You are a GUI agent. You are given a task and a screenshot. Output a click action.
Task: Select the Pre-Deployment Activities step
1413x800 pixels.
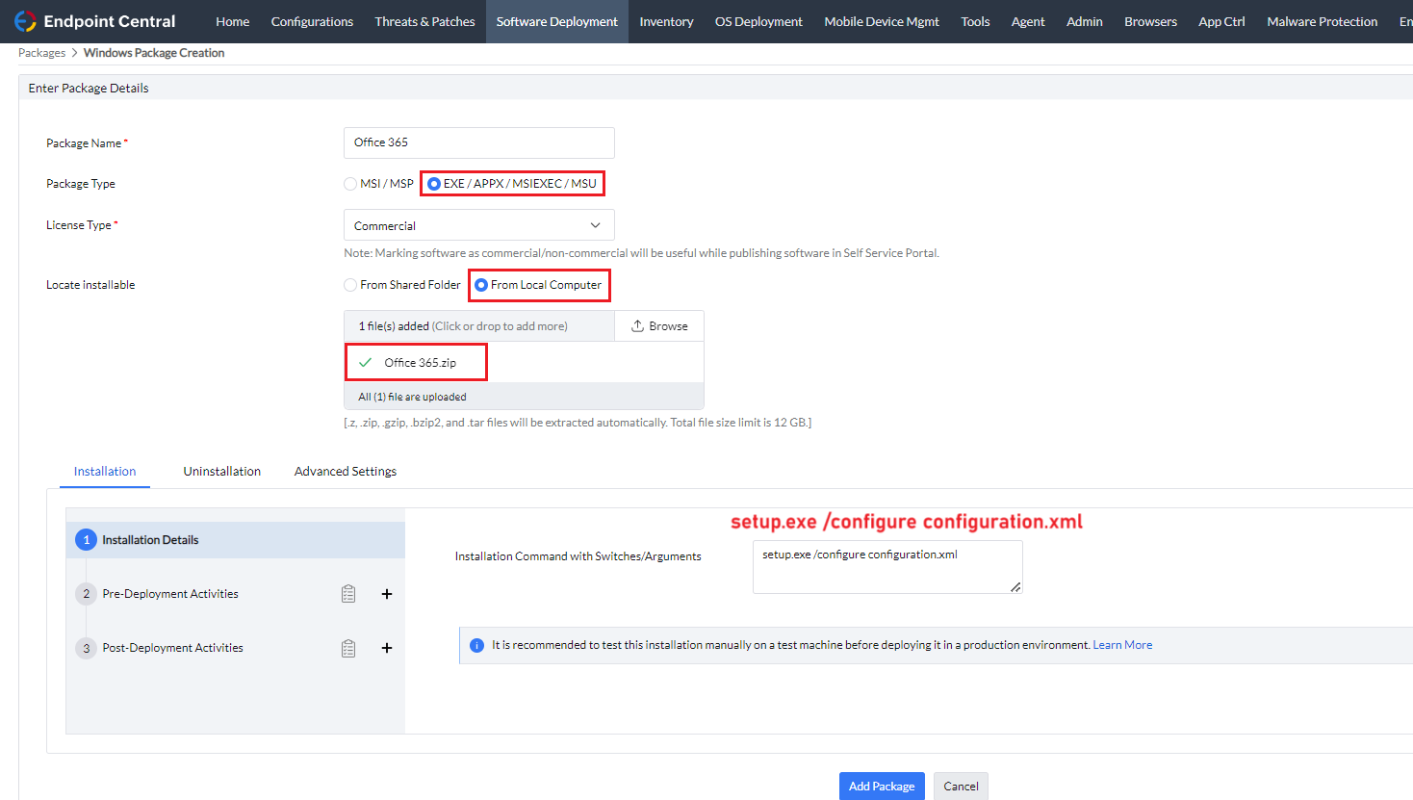[170, 594]
